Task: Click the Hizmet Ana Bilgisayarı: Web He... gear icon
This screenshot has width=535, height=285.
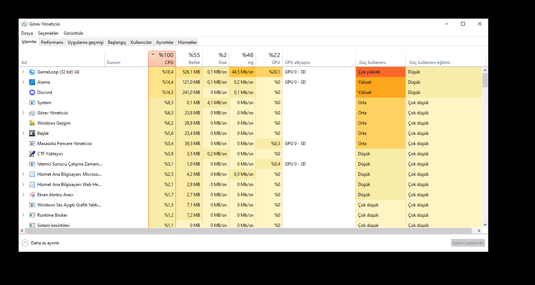Action: click(32, 185)
